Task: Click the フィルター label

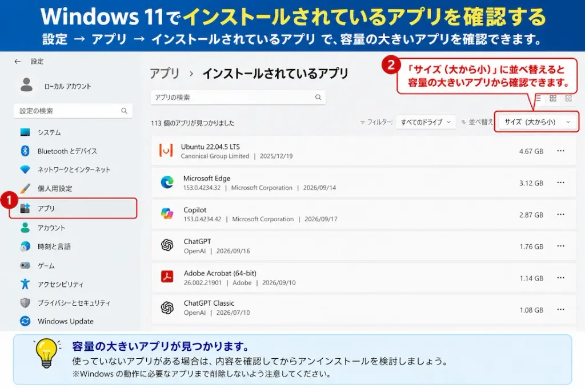Action: pos(379,122)
